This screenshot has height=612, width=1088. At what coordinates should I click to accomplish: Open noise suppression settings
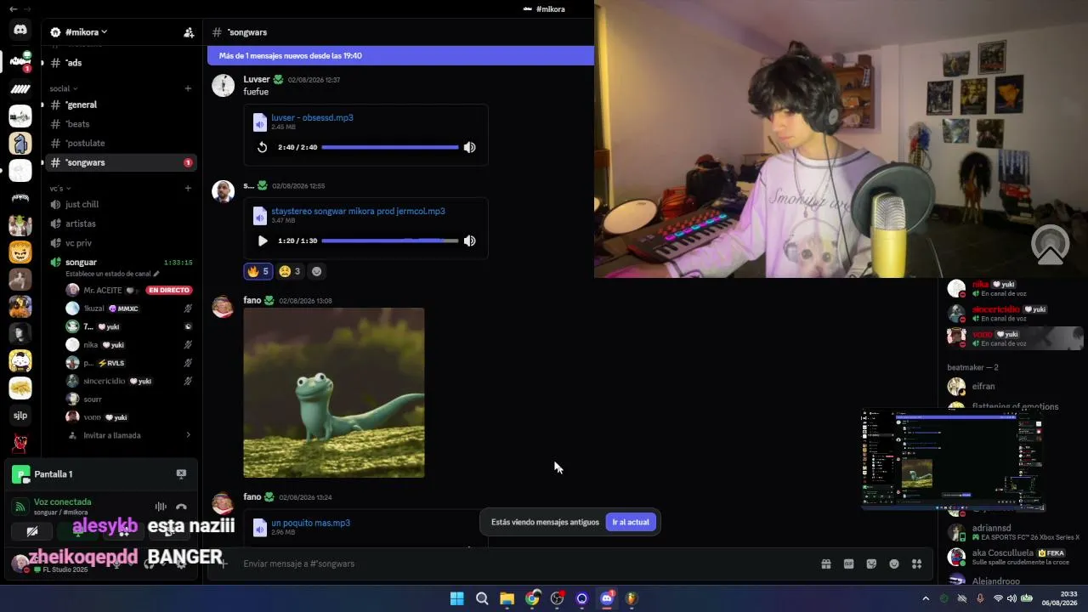(161, 507)
